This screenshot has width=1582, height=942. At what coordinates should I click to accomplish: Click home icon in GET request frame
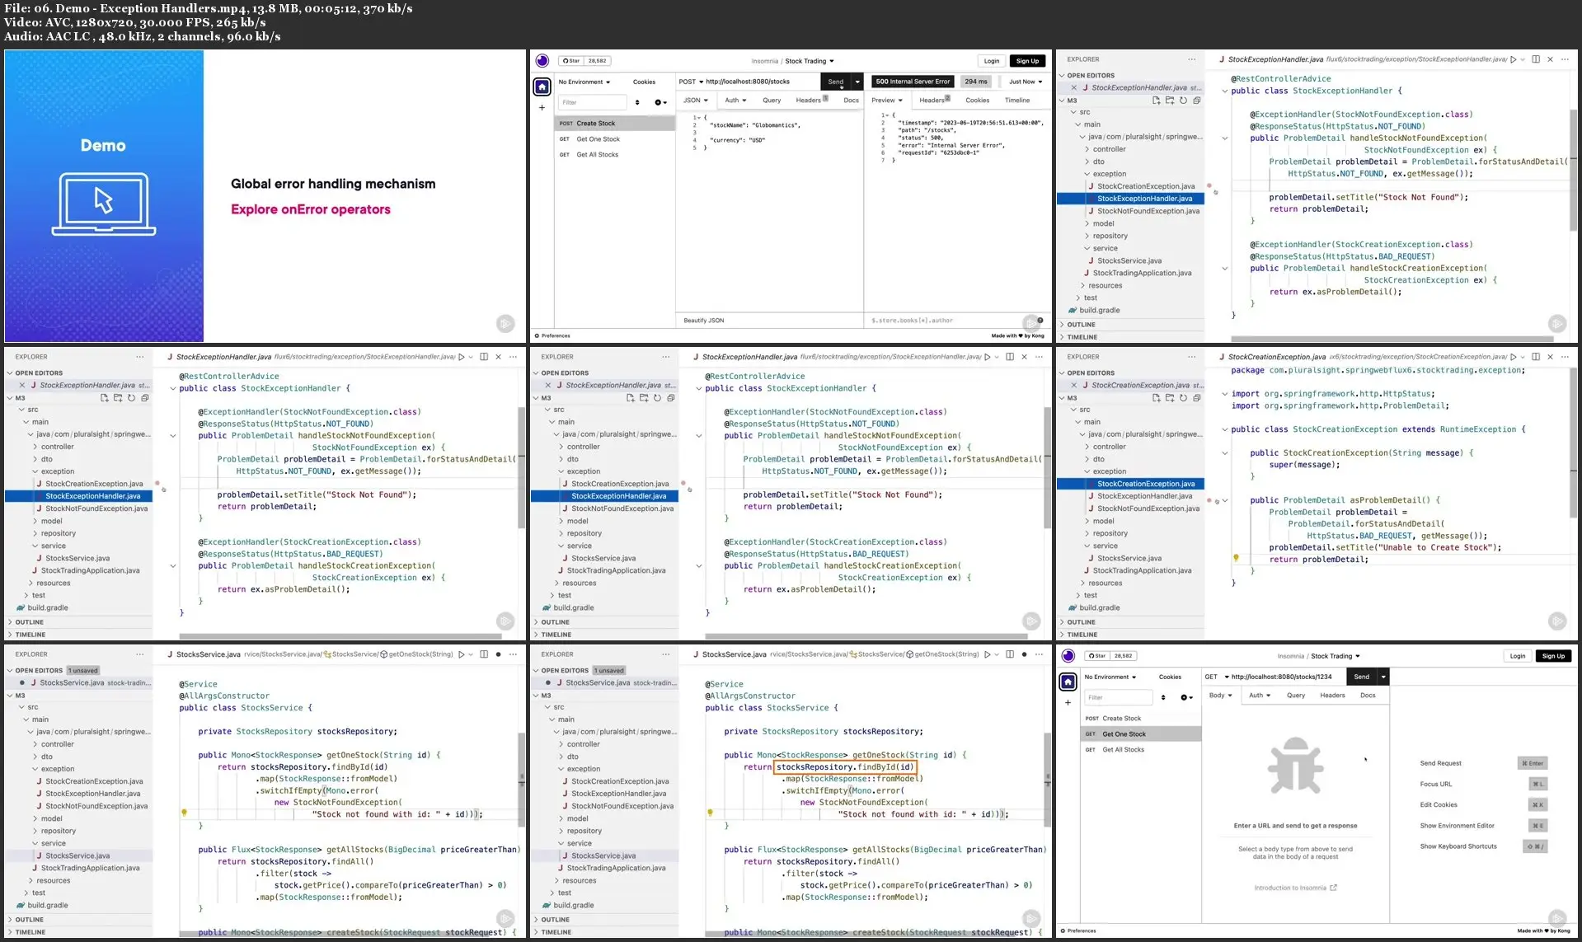point(1068,682)
